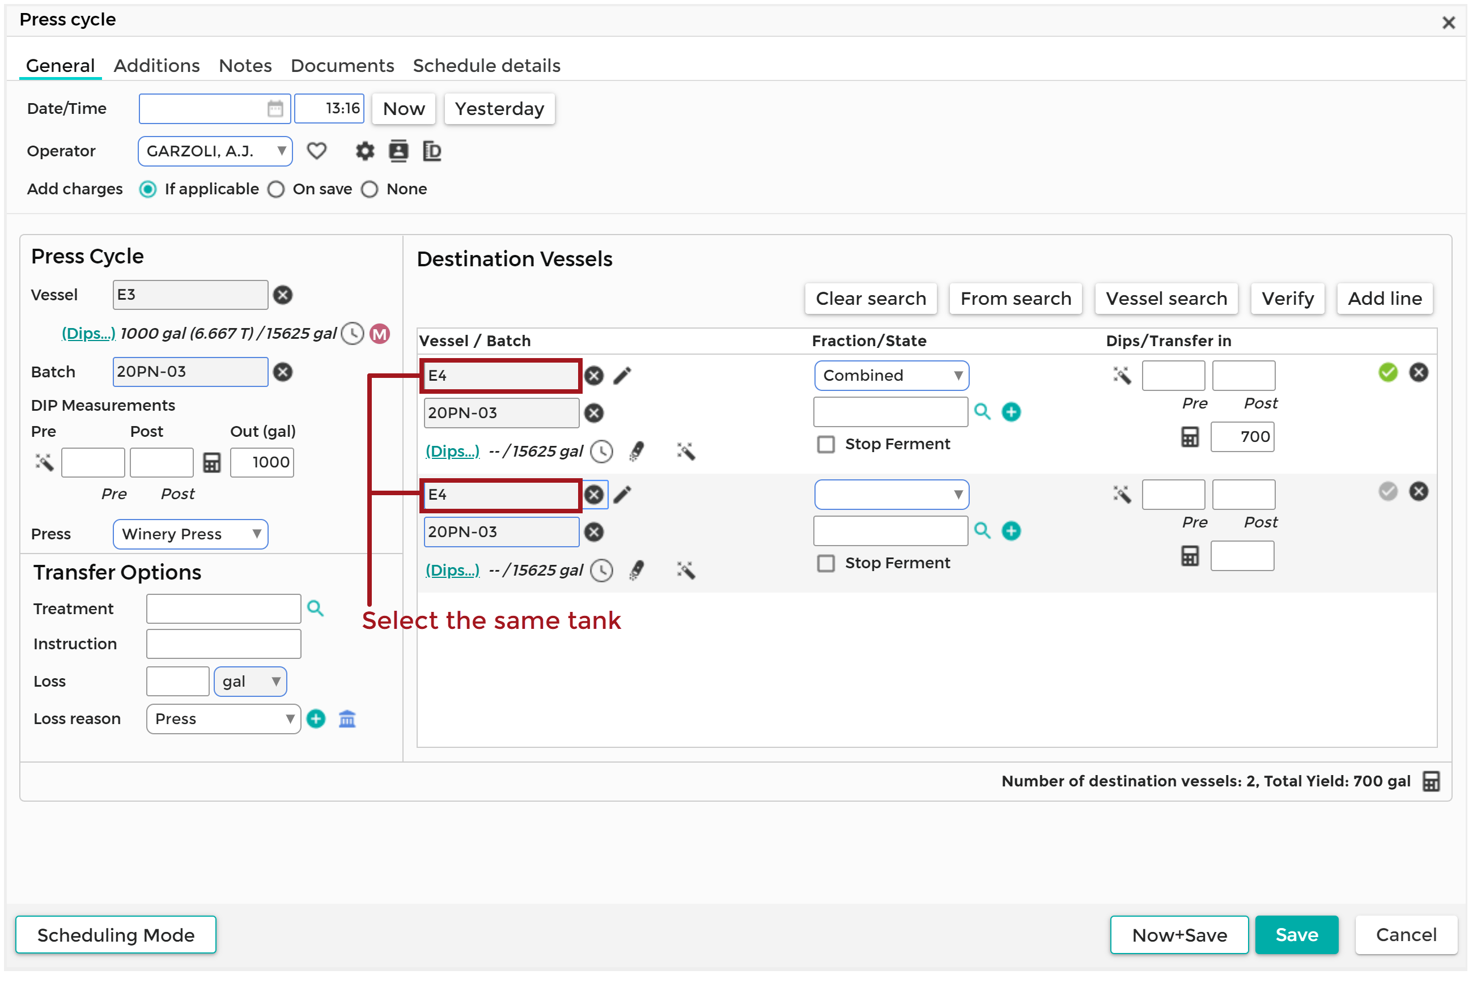This screenshot has height=983, width=1477.
Task: Select the None charges option
Action: coord(370,189)
